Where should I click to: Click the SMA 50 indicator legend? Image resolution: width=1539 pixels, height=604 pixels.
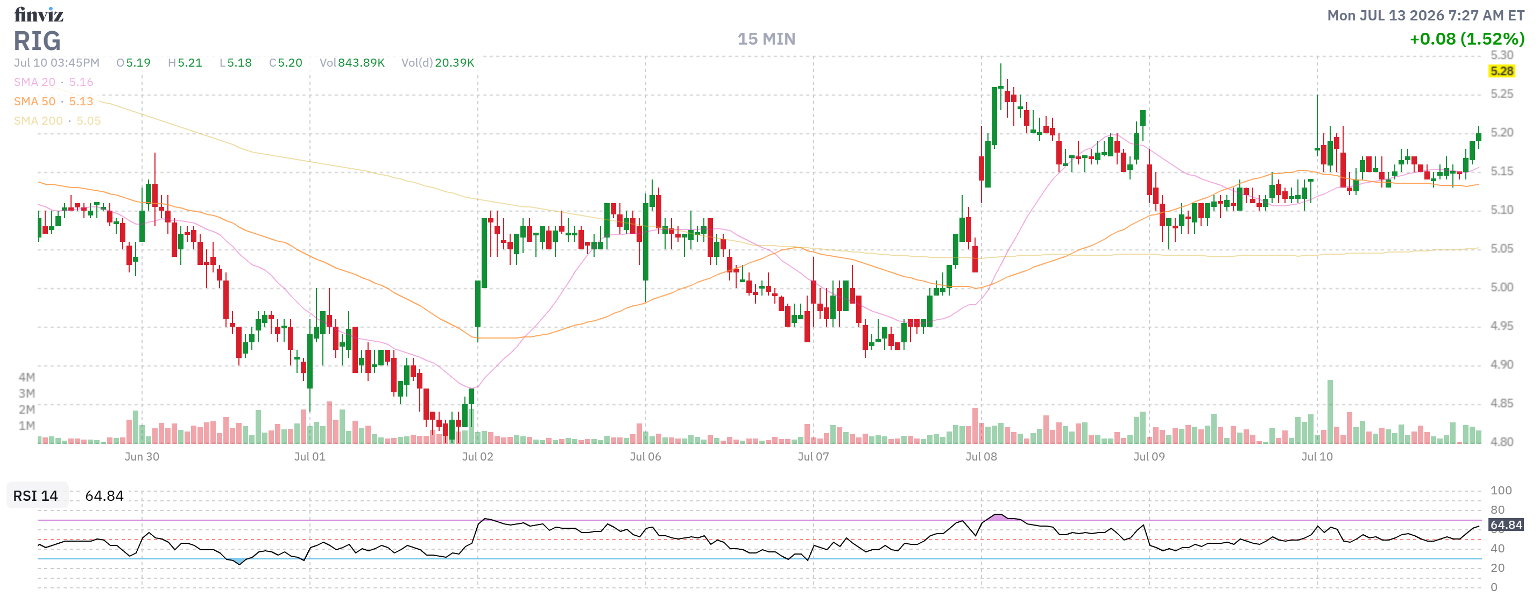pyautogui.click(x=54, y=102)
